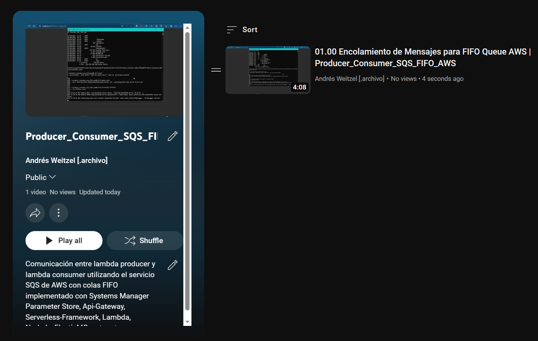Viewport: 538px width, 341px height.
Task: Click the Play all button
Action: click(x=64, y=240)
